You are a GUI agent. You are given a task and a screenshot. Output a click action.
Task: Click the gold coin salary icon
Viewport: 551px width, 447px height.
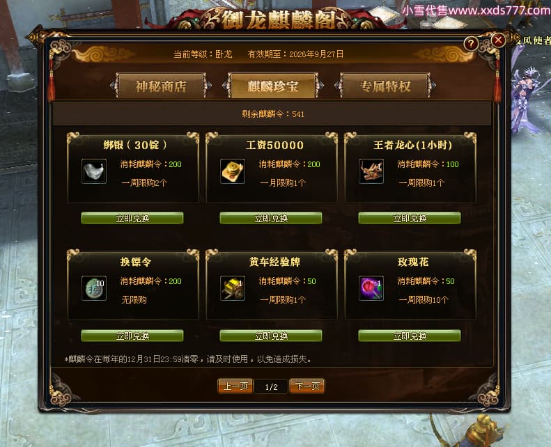[x=232, y=171]
